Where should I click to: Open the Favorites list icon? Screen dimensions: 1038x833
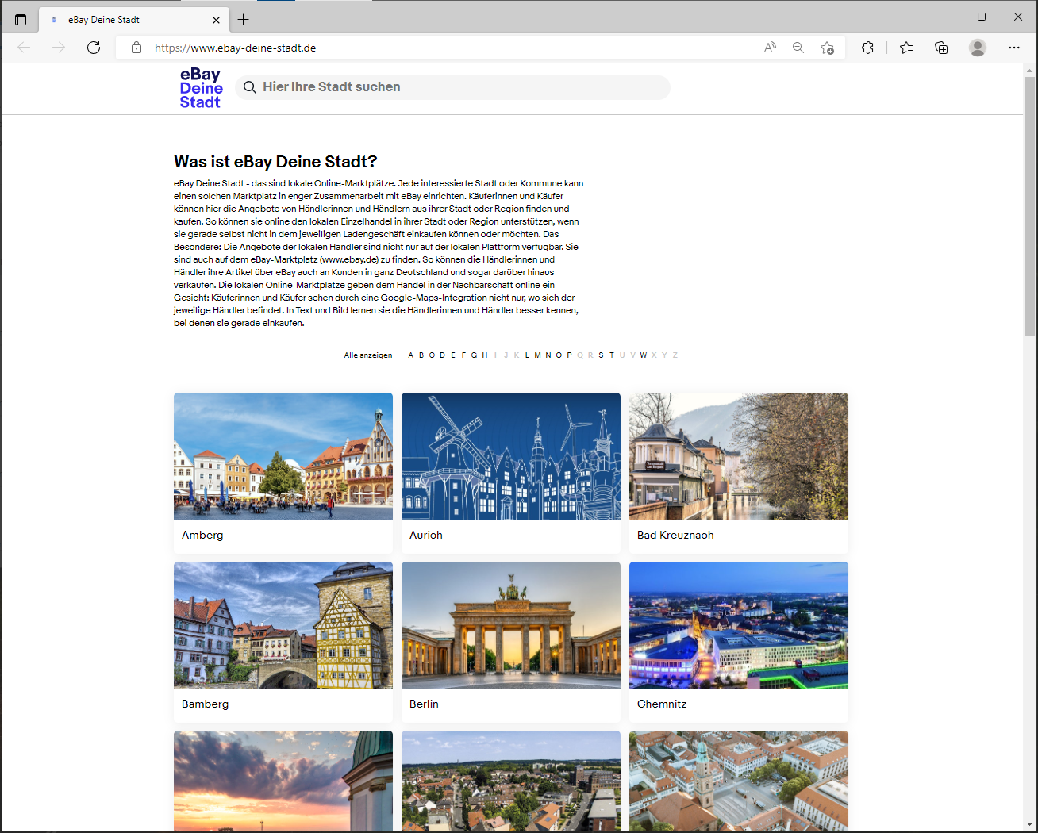point(906,48)
